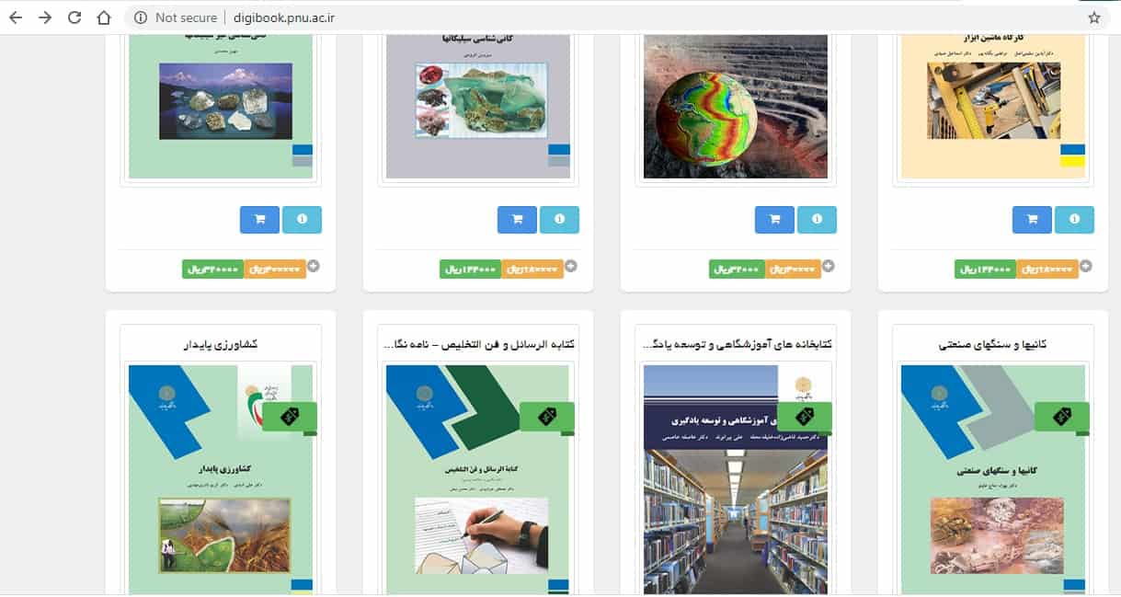Open info button for the globe cover book
The width and height of the screenshot is (1121, 597).
817,220
